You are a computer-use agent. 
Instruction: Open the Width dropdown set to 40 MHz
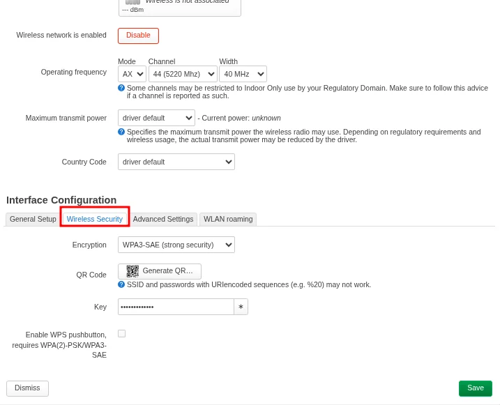(x=243, y=74)
